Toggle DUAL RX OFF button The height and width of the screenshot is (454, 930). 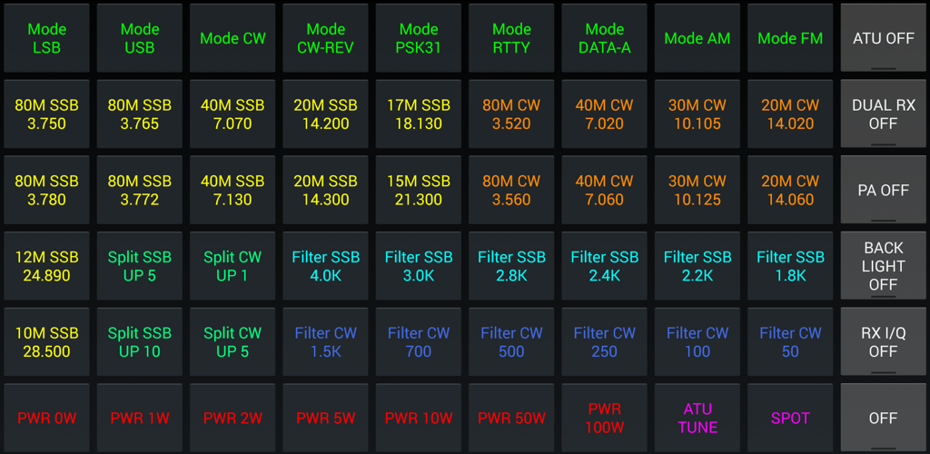point(883,113)
